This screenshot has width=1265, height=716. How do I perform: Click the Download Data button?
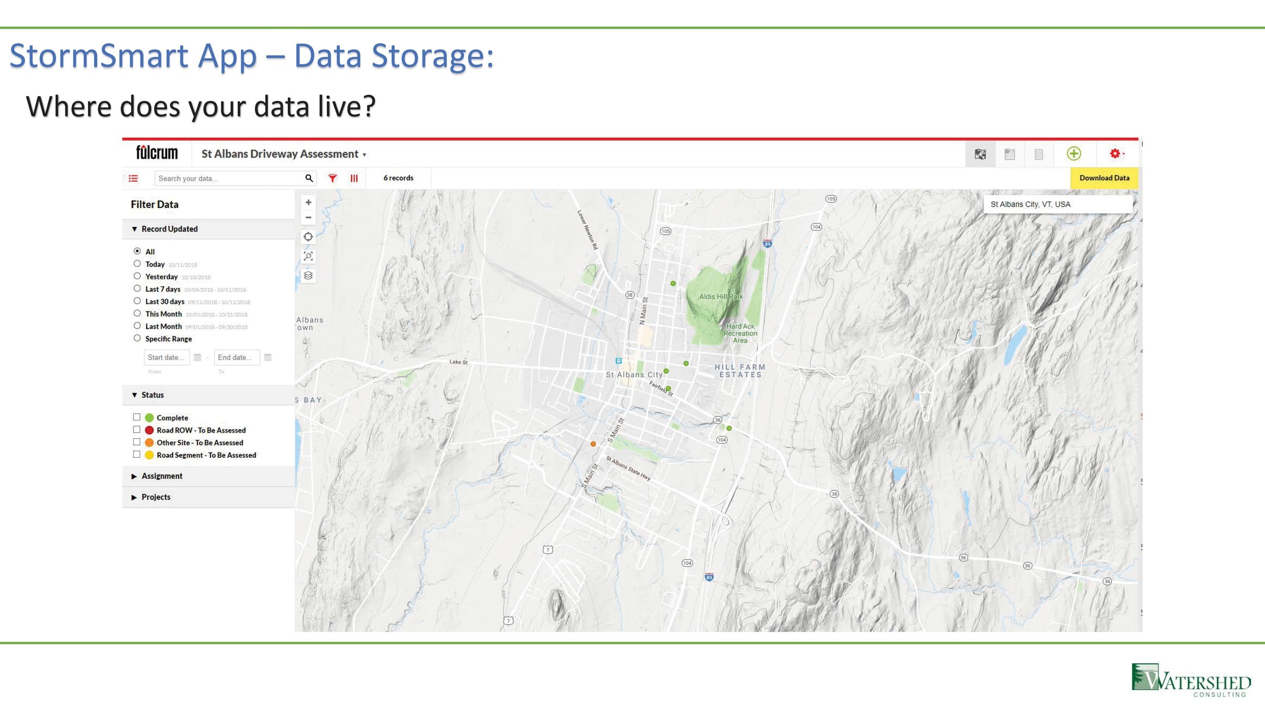click(x=1104, y=178)
